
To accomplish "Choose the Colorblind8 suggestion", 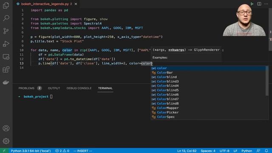I will [x=208, y=104].
